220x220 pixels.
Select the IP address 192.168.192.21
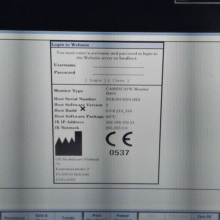120,122
